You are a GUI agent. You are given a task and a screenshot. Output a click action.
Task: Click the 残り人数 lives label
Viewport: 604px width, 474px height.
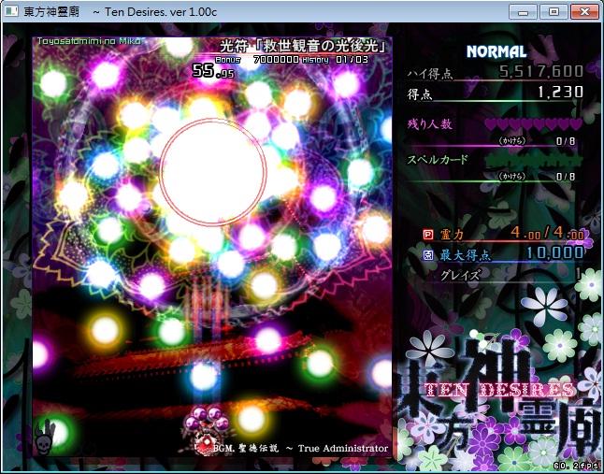pos(429,123)
